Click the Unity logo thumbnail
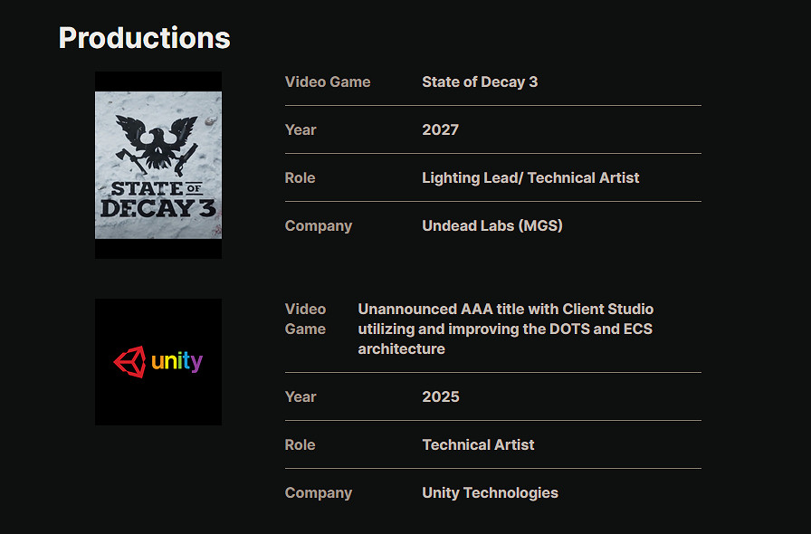Viewport: 811px width, 534px height. [158, 362]
